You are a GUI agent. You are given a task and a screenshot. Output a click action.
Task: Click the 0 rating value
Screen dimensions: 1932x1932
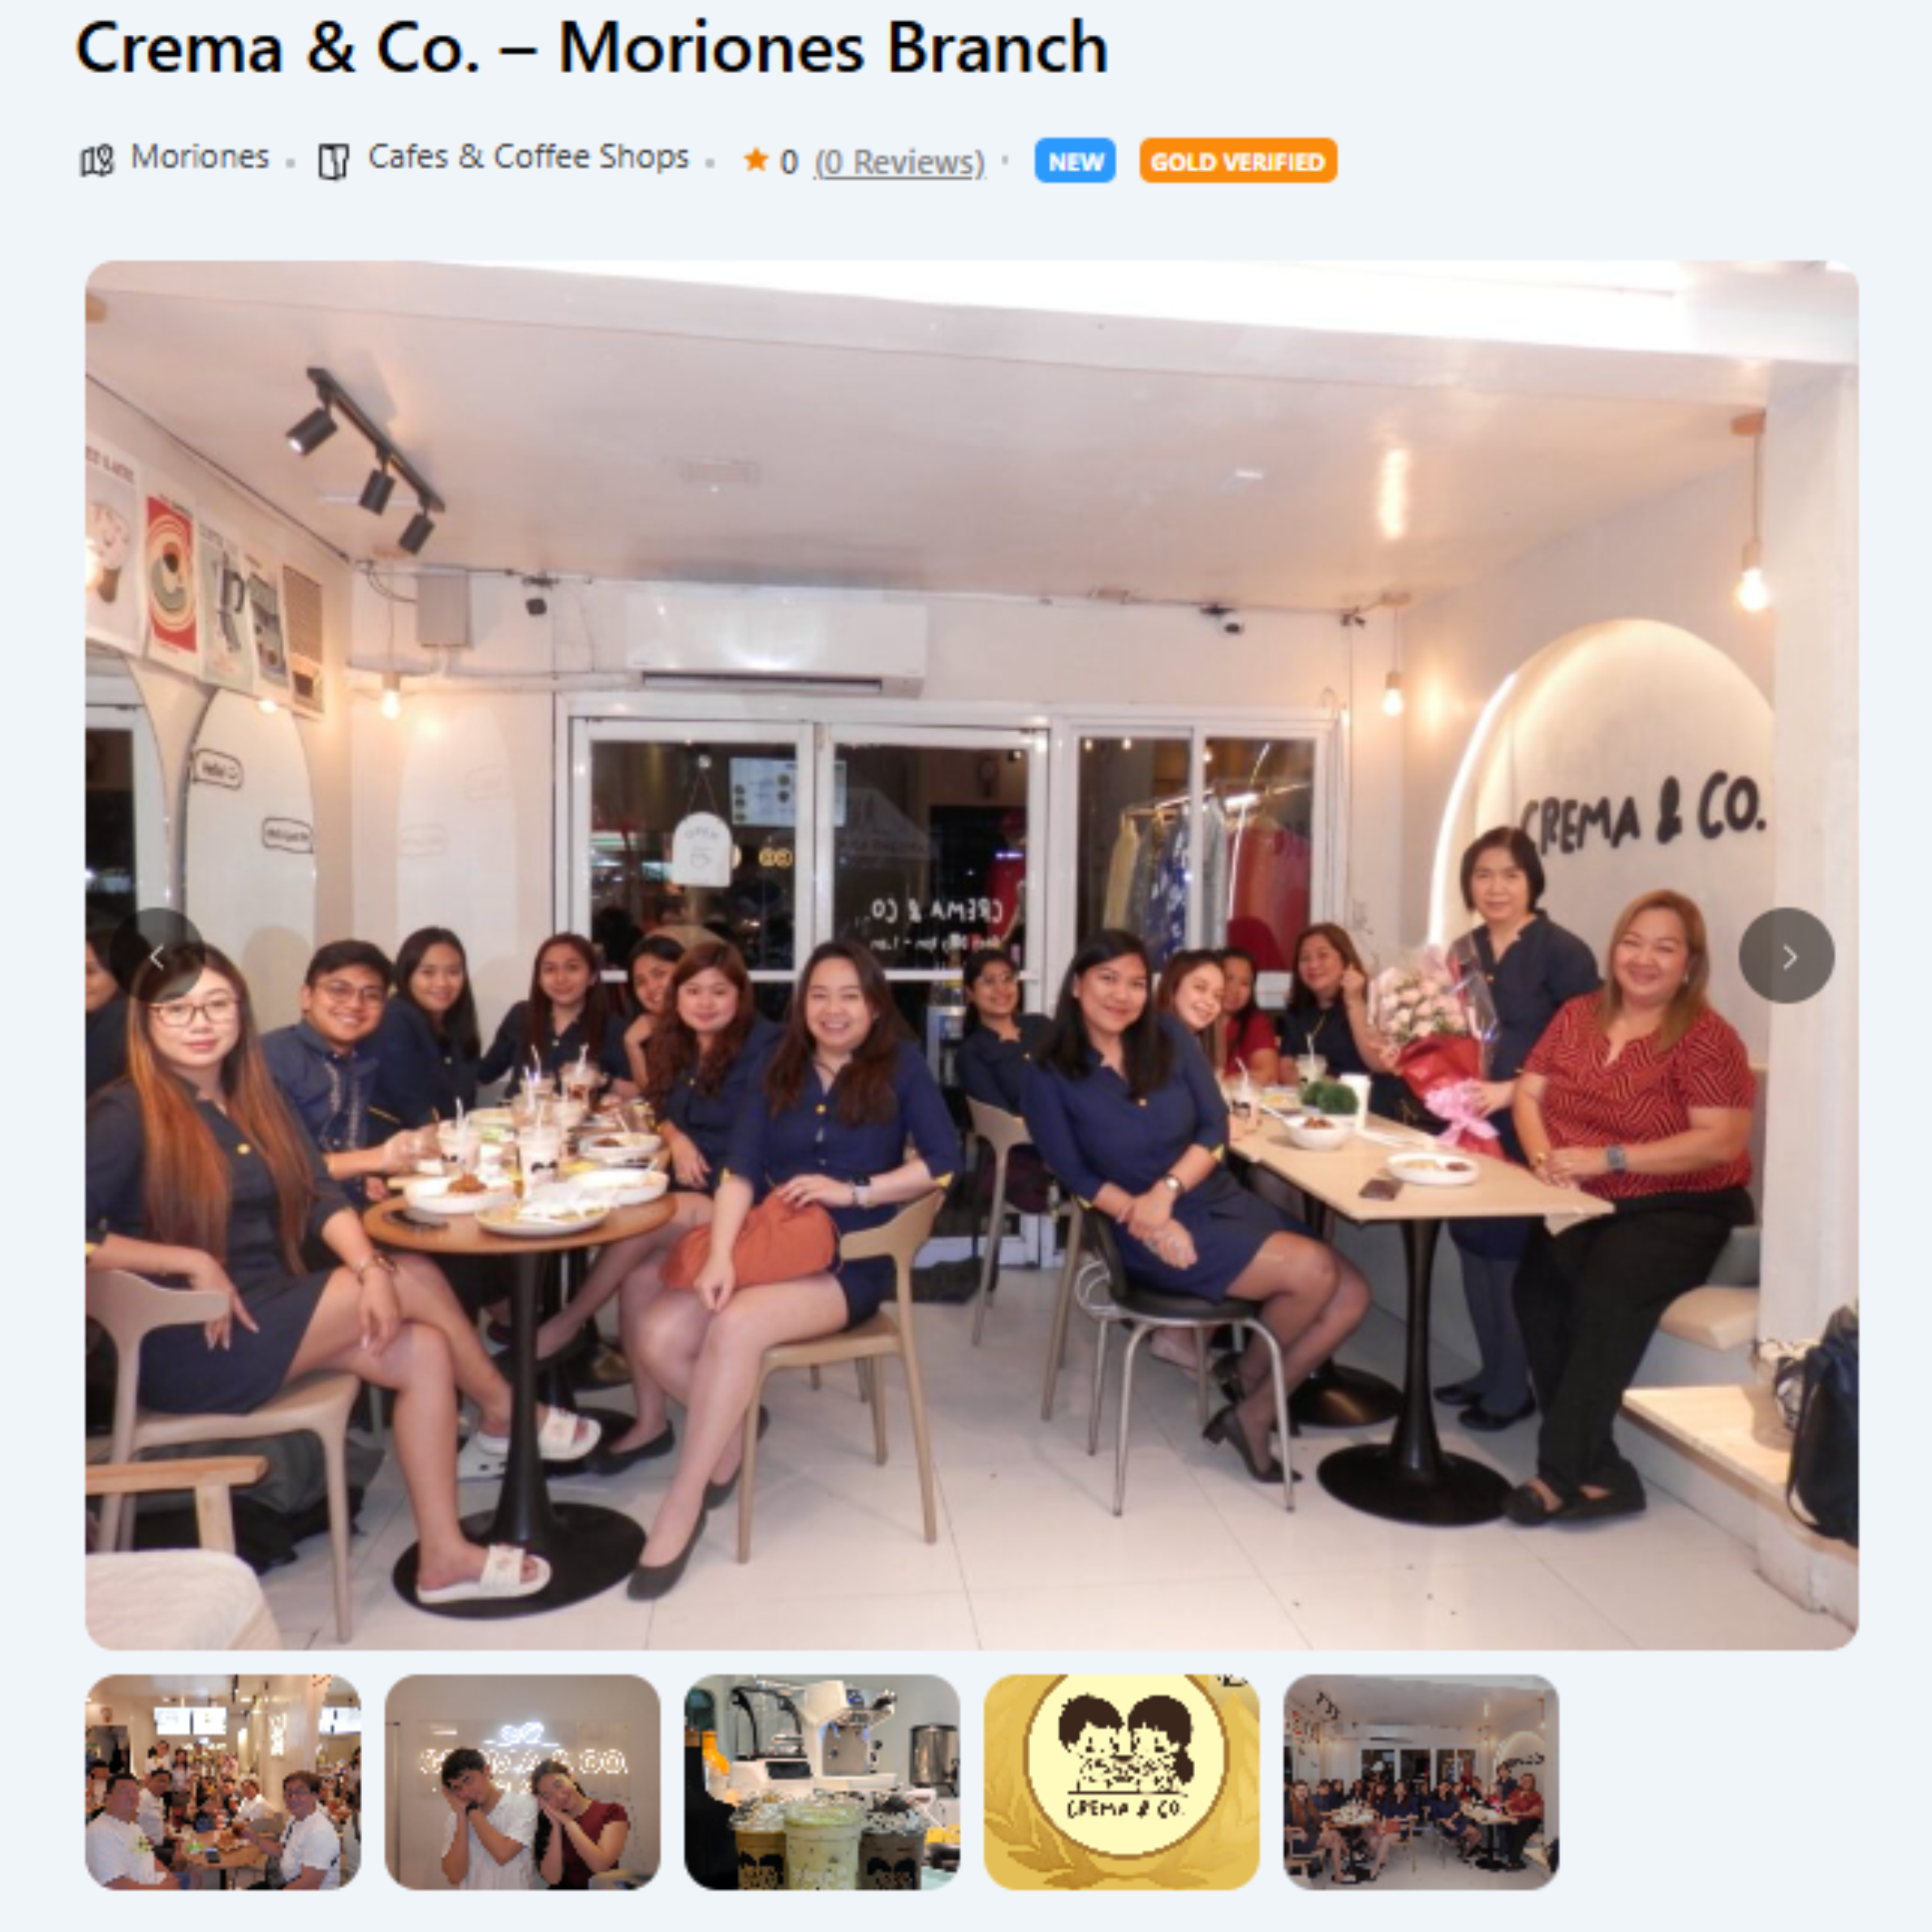click(x=789, y=161)
